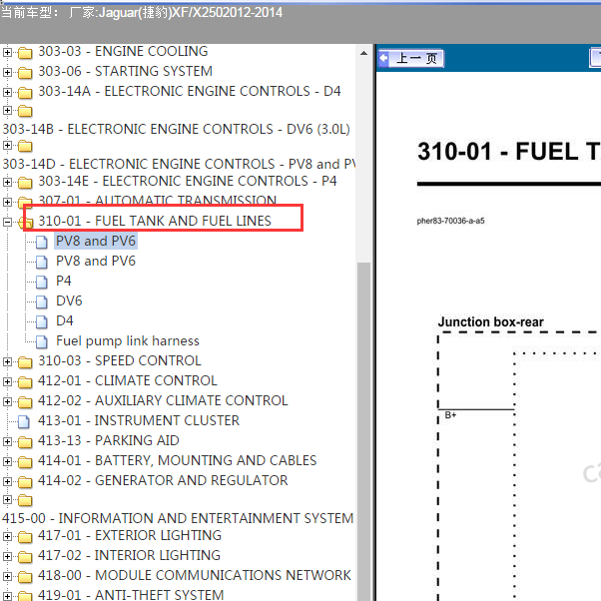This screenshot has width=601, height=601.
Task: Click the 417-02 INTERIOR LIGHTING folder icon
Action: point(25,557)
